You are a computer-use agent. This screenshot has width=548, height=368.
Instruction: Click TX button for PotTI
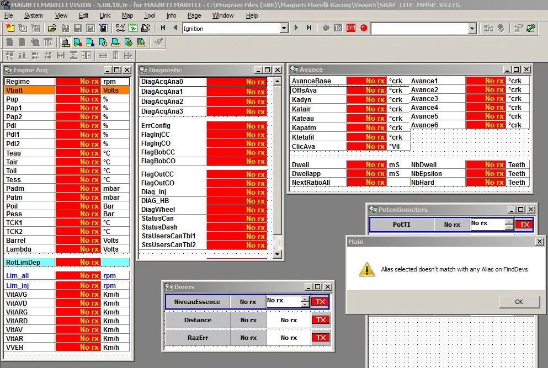(x=524, y=225)
